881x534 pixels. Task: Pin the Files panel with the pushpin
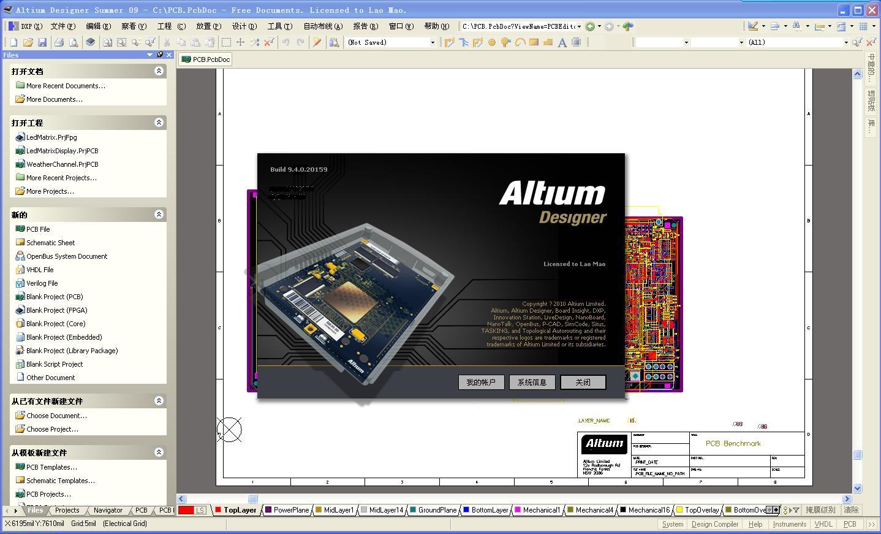[x=159, y=55]
